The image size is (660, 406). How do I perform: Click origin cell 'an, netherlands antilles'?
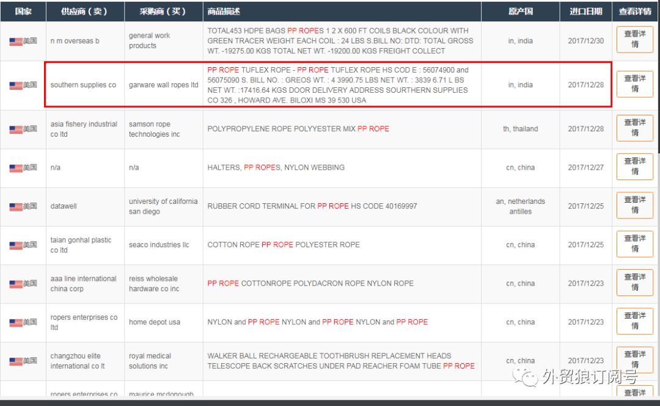click(x=520, y=206)
